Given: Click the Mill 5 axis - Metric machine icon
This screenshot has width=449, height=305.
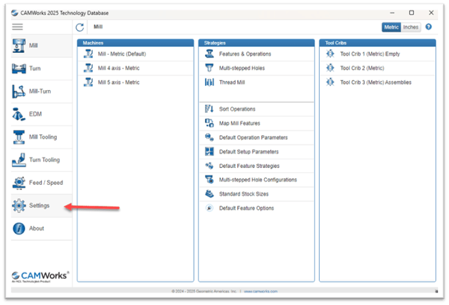Looking at the screenshot, I should point(88,82).
